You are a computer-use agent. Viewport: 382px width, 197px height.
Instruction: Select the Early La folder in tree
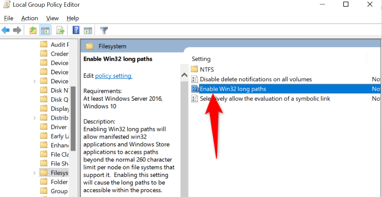[54, 136]
